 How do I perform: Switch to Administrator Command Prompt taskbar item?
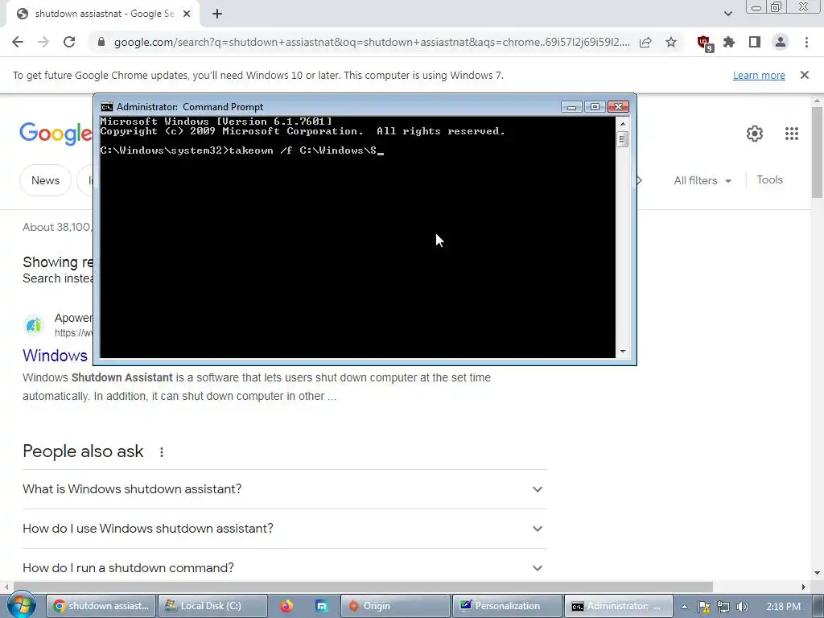(619, 606)
